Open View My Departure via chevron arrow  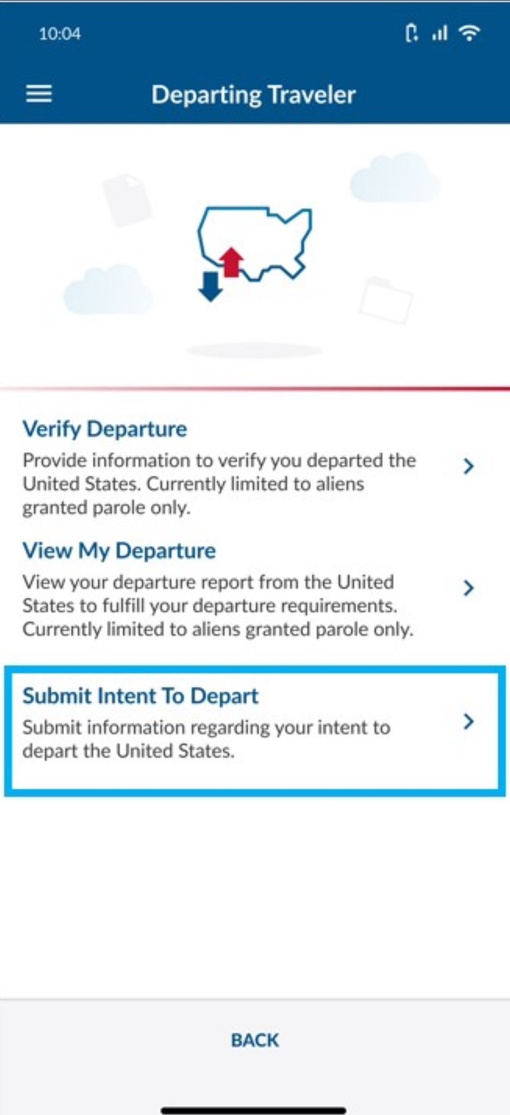(x=468, y=588)
